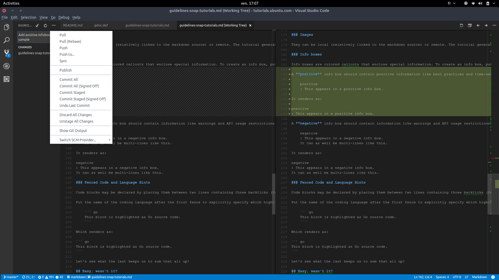Click the gdoc.def tab in editor
This screenshot has width=499, height=280.
point(101,25)
